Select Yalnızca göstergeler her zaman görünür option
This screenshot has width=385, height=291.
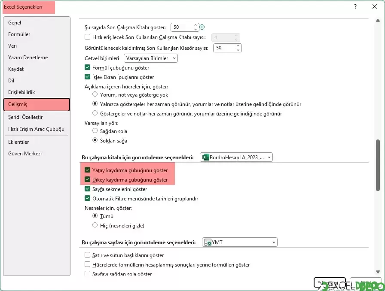(95, 104)
